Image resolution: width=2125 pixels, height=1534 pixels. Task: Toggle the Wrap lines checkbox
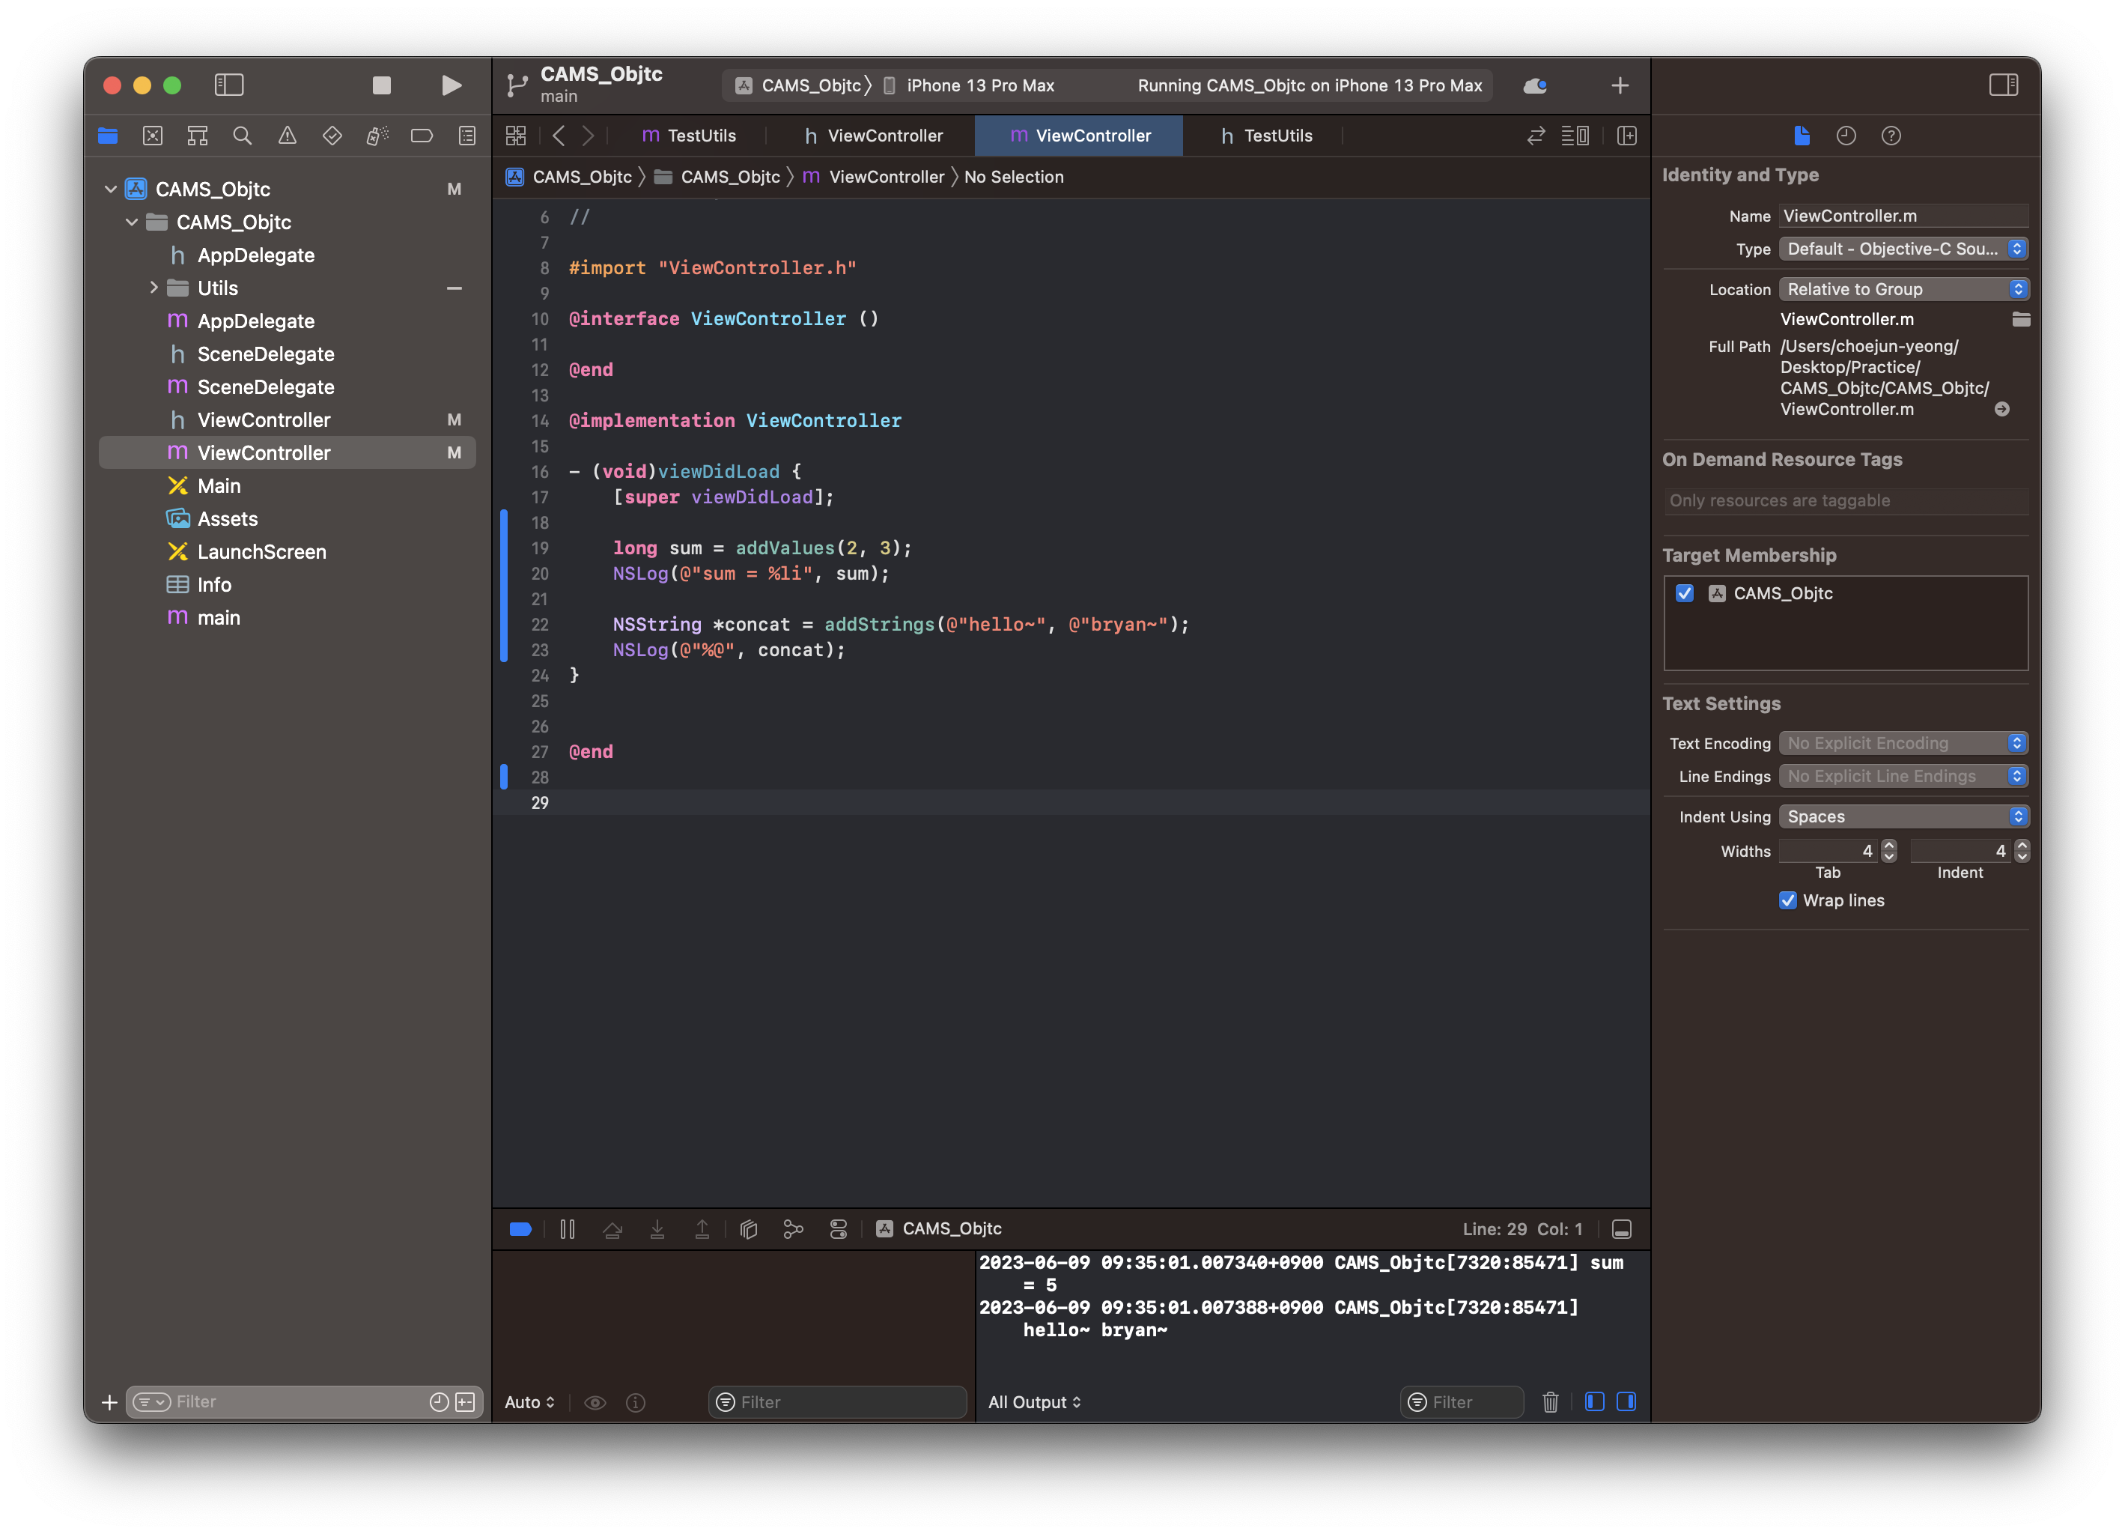pyautogui.click(x=1788, y=900)
